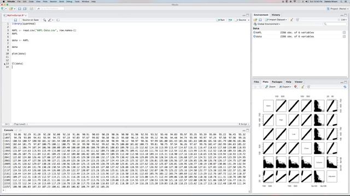
Task: Click Zoom in Plots pane
Action: pyautogui.click(x=270, y=87)
